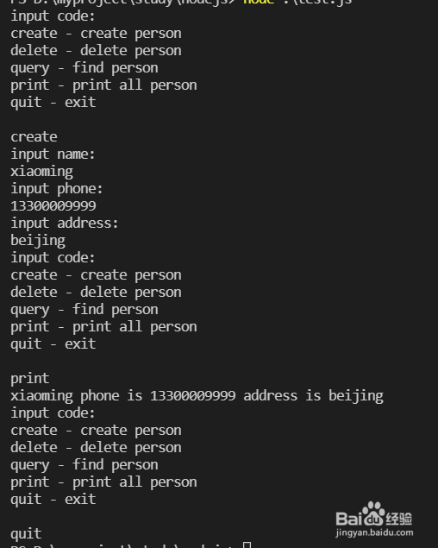The height and width of the screenshot is (548, 438).
Task: Click the 'input name:' prompt line
Action: pos(53,154)
